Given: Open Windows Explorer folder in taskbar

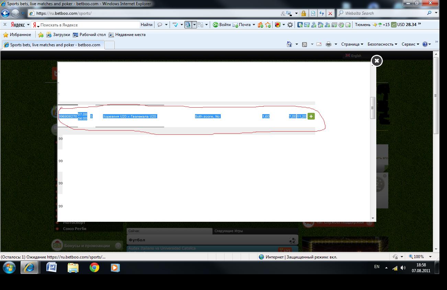Looking at the screenshot, I should pos(73,267).
